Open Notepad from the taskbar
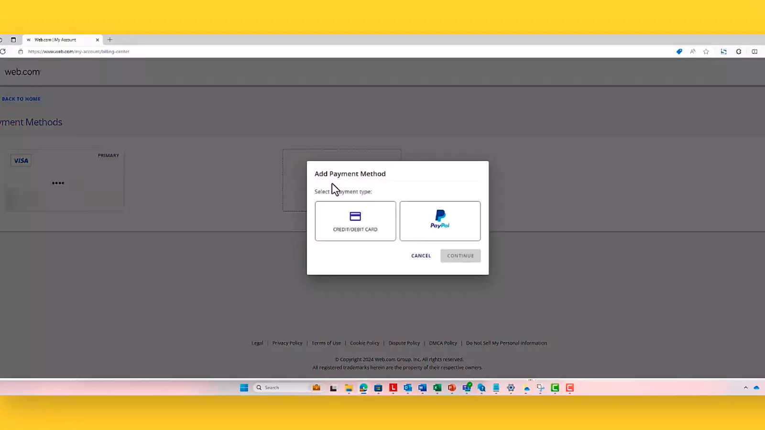This screenshot has height=430, width=765. 496,388
